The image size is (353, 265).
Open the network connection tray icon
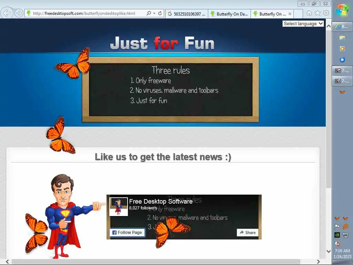345,235
